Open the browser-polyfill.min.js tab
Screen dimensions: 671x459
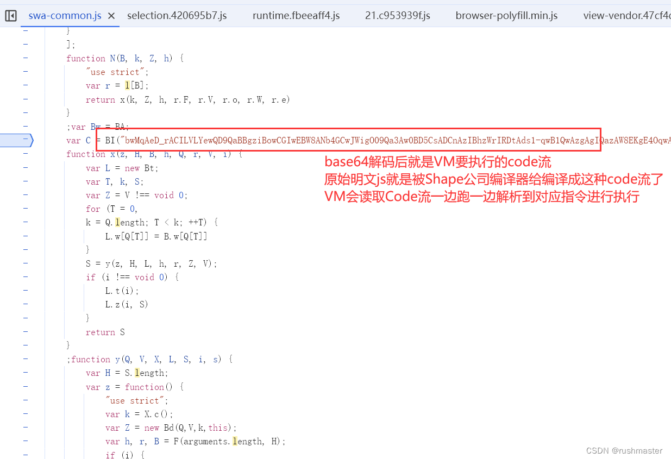[507, 16]
